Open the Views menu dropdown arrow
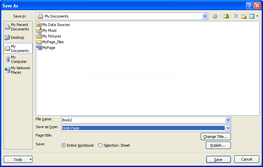Viewport: 263px width, 167px height. 257,16
